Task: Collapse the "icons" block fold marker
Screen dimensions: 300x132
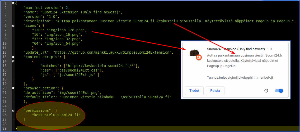Action: [13, 26]
